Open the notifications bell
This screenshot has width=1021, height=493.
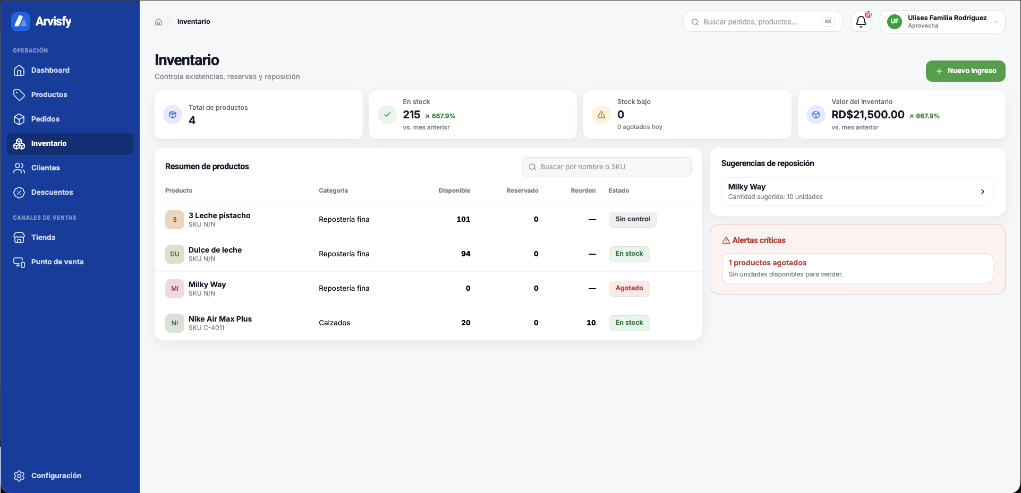[x=861, y=22]
